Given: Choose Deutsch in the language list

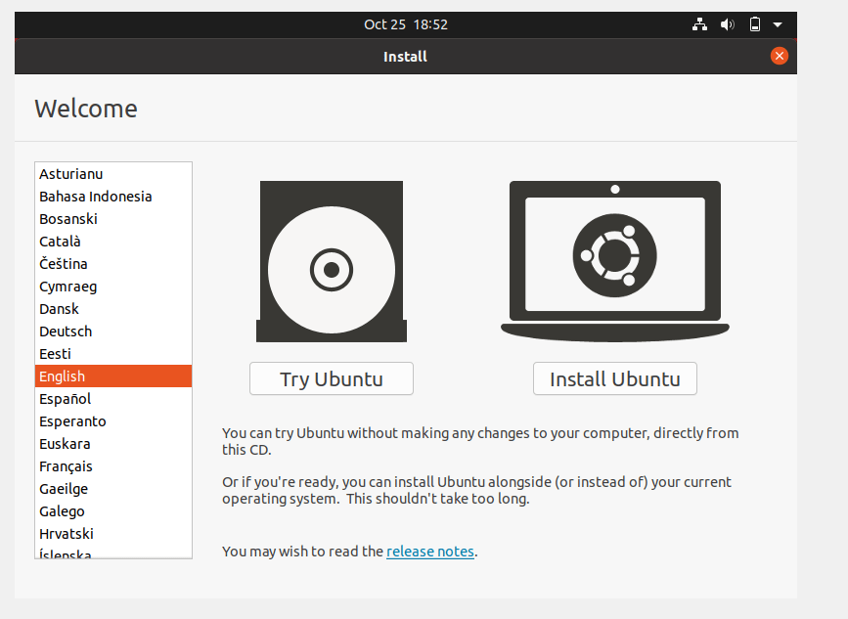Looking at the screenshot, I should (66, 332).
